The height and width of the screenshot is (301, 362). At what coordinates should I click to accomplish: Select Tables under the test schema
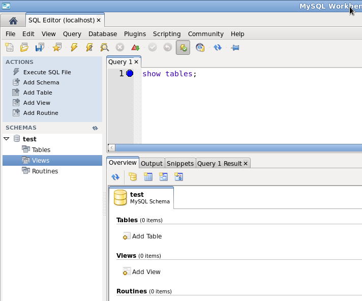pyautogui.click(x=41, y=149)
